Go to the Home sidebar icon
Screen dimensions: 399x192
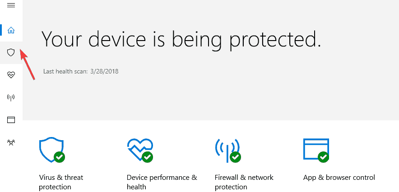11,30
